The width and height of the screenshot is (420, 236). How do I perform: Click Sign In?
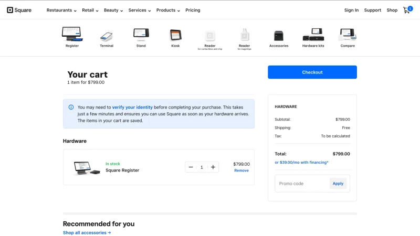tap(351, 10)
